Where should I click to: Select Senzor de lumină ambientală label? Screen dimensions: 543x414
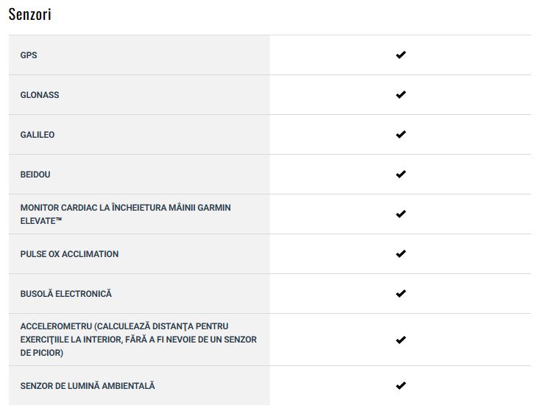88,385
